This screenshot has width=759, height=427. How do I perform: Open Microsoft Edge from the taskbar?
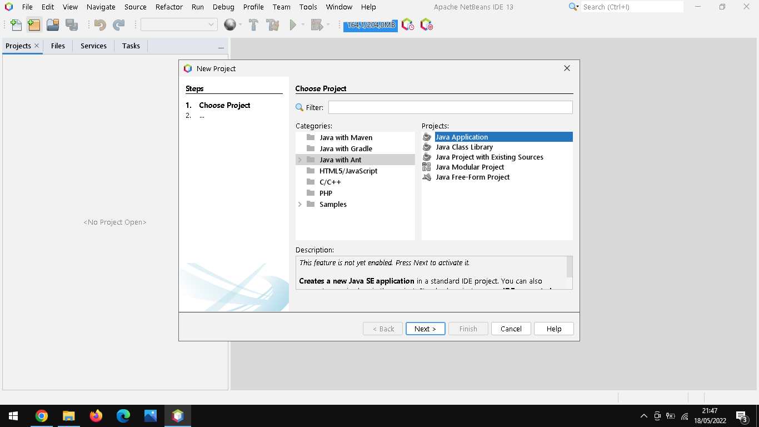[123, 416]
